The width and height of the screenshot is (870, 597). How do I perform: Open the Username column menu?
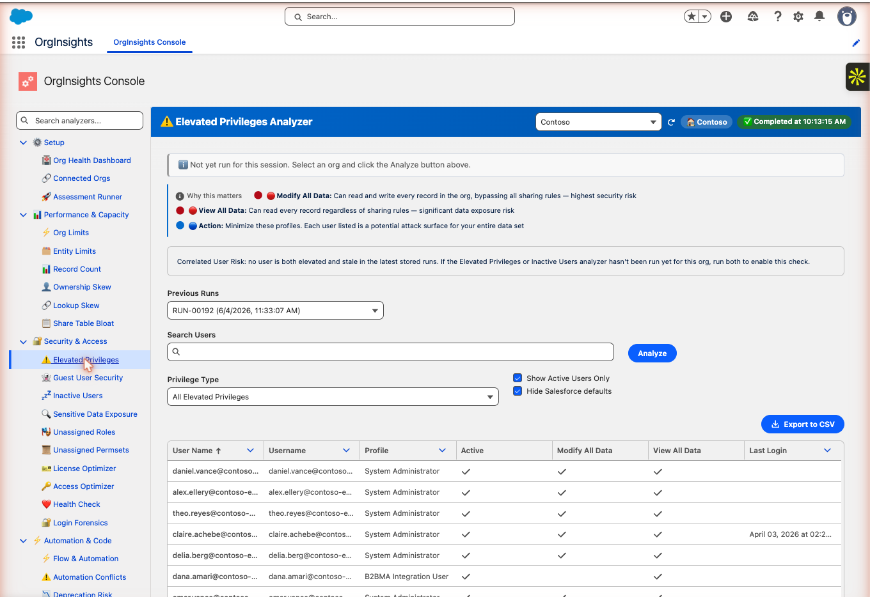[x=346, y=451]
